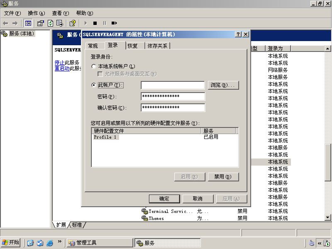Select Terminal Servic... row text

pyautogui.click(x=171, y=211)
